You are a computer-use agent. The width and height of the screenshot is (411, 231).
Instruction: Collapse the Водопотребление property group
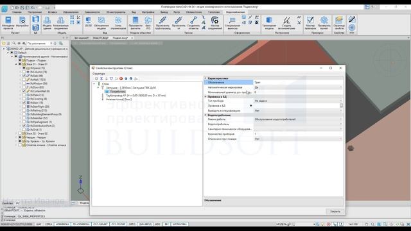click(205, 115)
